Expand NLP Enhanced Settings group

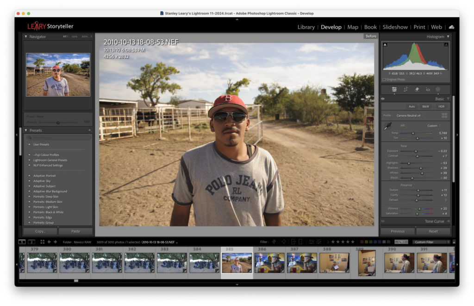pos(29,165)
